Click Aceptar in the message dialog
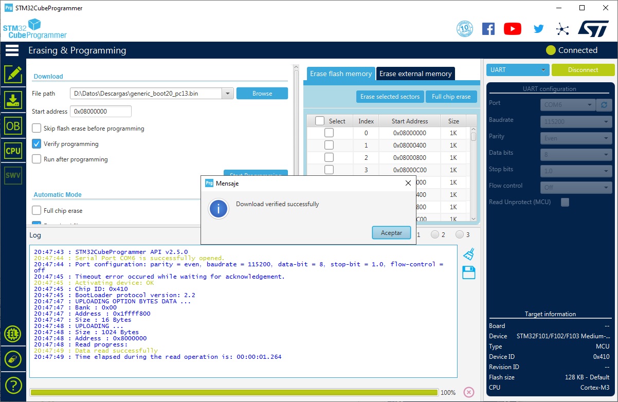The image size is (618, 402). 391,233
